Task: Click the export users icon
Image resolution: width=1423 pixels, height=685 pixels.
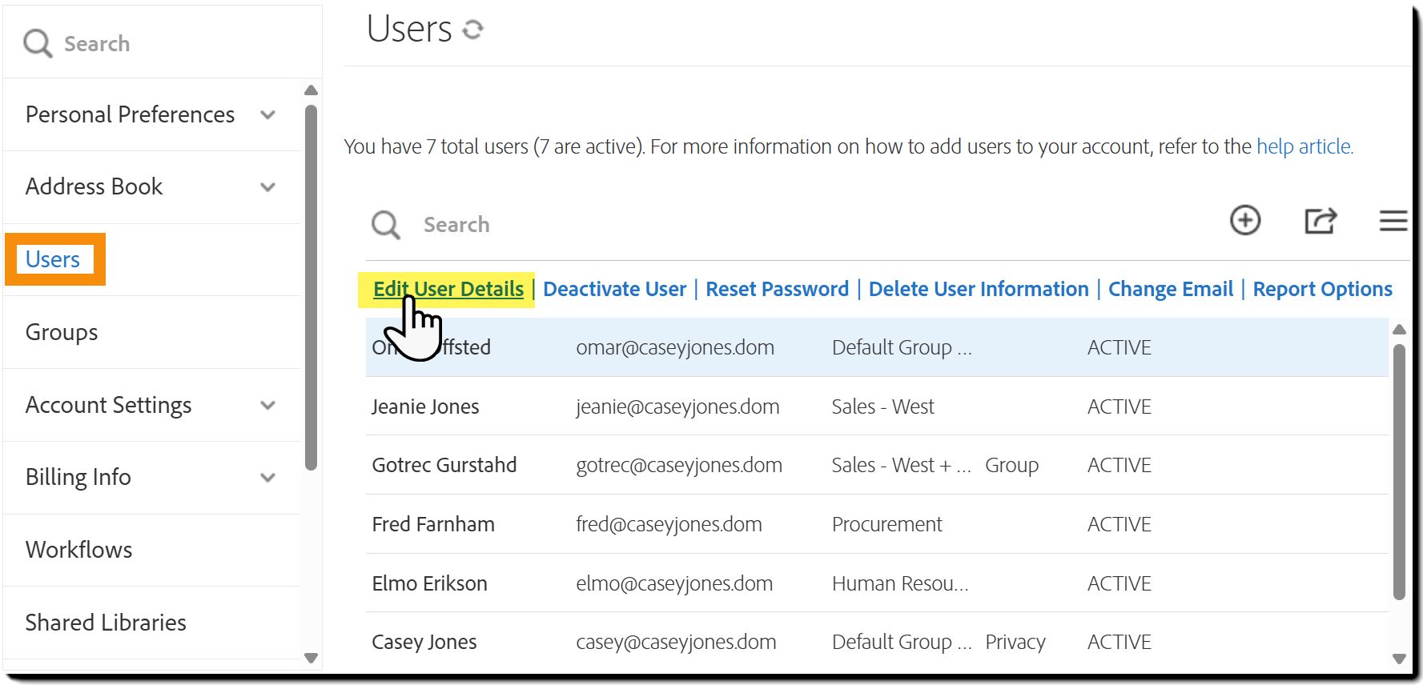Action: click(x=1320, y=220)
